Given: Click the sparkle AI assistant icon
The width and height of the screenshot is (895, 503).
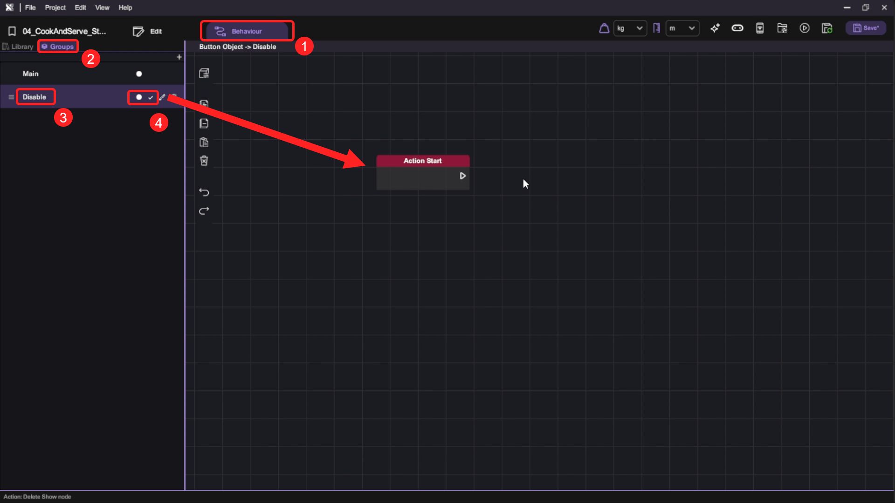Looking at the screenshot, I should click(x=715, y=28).
